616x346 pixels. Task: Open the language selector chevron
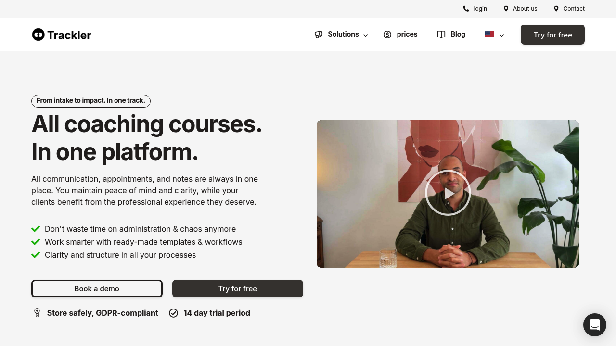pos(502,35)
